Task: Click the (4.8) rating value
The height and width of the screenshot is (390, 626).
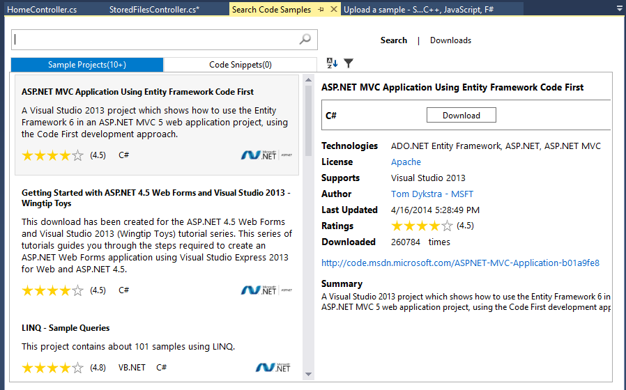Action: click(98, 367)
